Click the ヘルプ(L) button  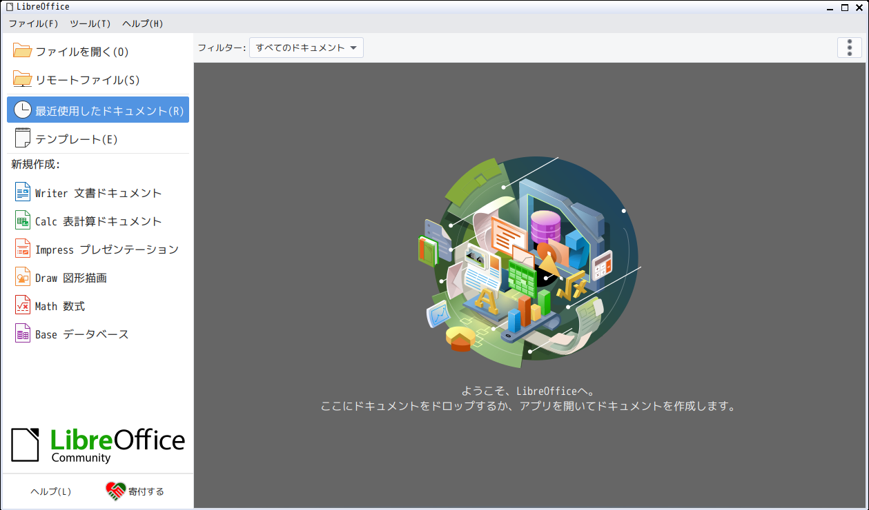(x=50, y=491)
